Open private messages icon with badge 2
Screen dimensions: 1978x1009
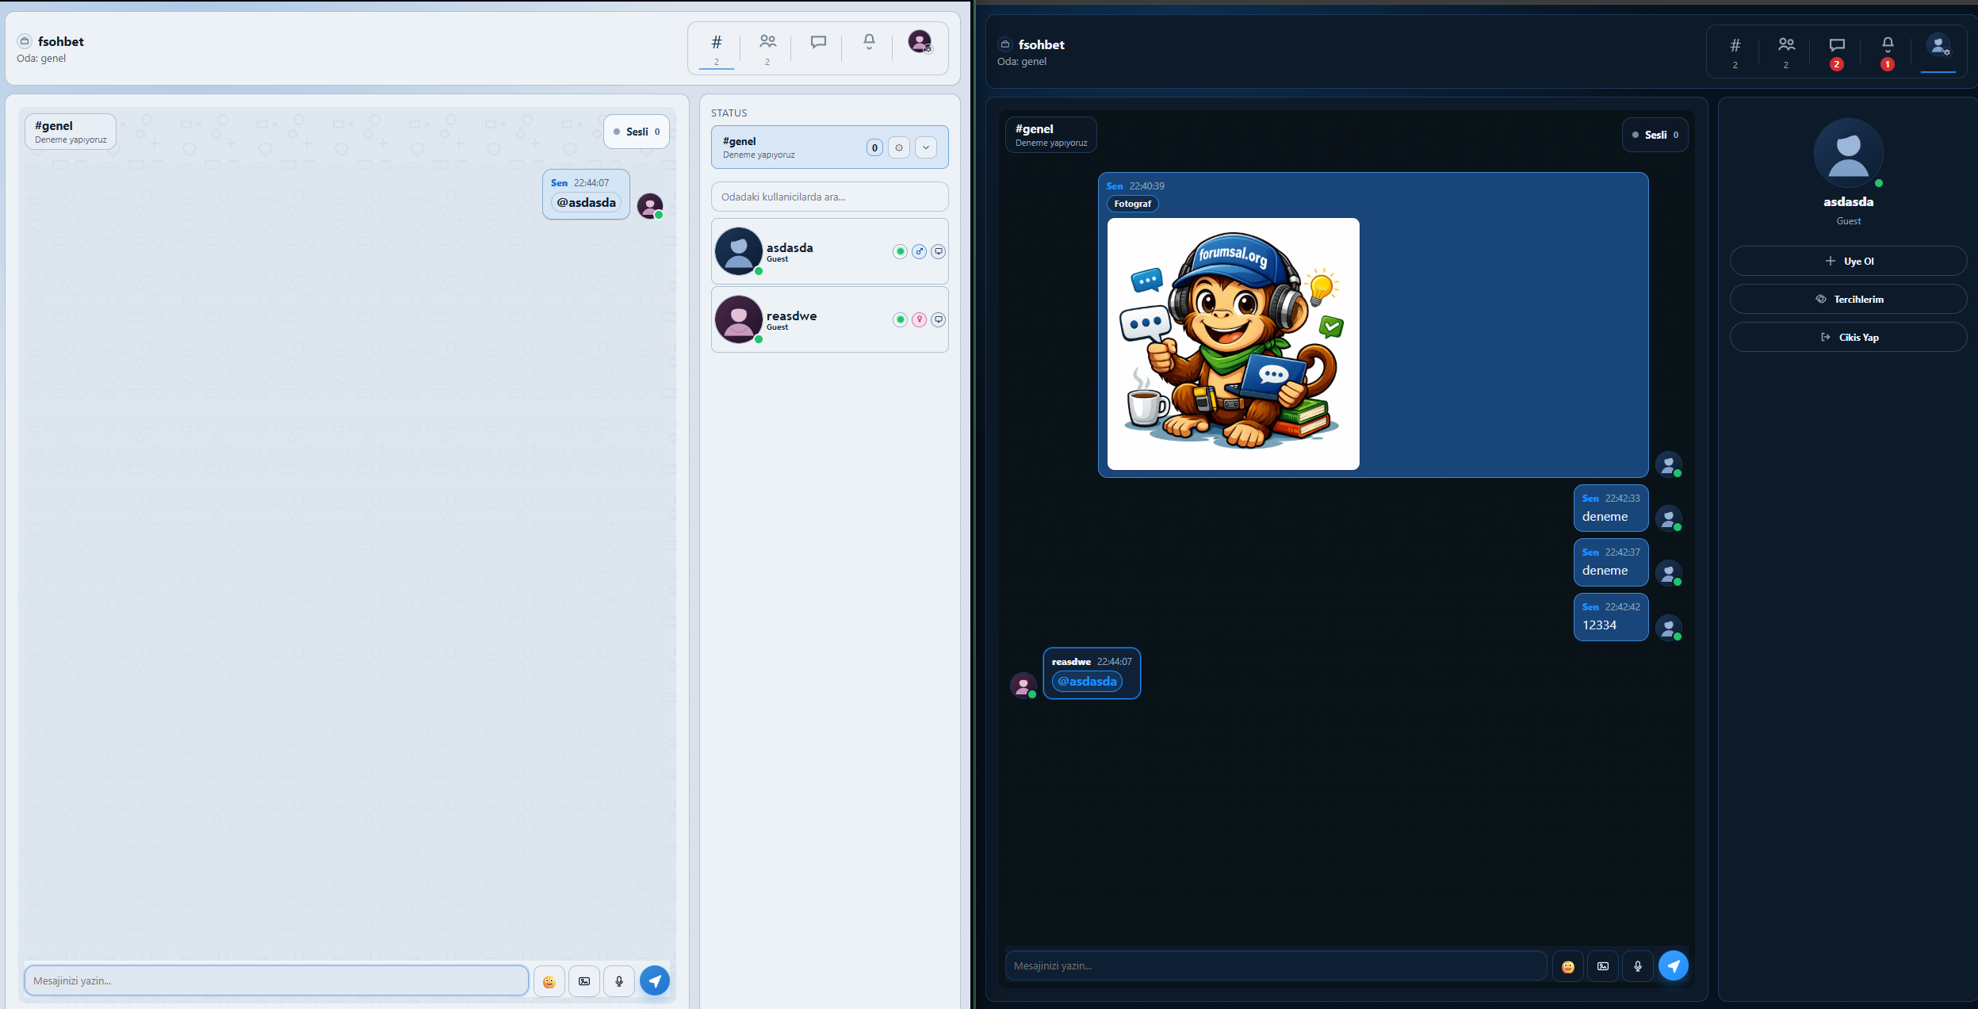pos(1836,48)
